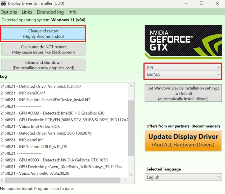Select log line 'GPU #0003 - Detected: NVIDIA GeForce GTX 1050'
The width and height of the screenshot is (225, 194).
pos(54,160)
